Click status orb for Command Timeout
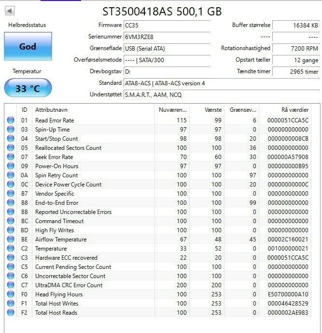Viewport: 322px width, 333px height. [x=11, y=221]
